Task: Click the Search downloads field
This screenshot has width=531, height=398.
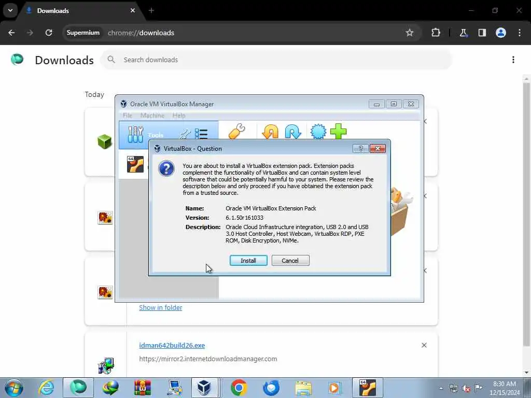Action: (x=276, y=60)
